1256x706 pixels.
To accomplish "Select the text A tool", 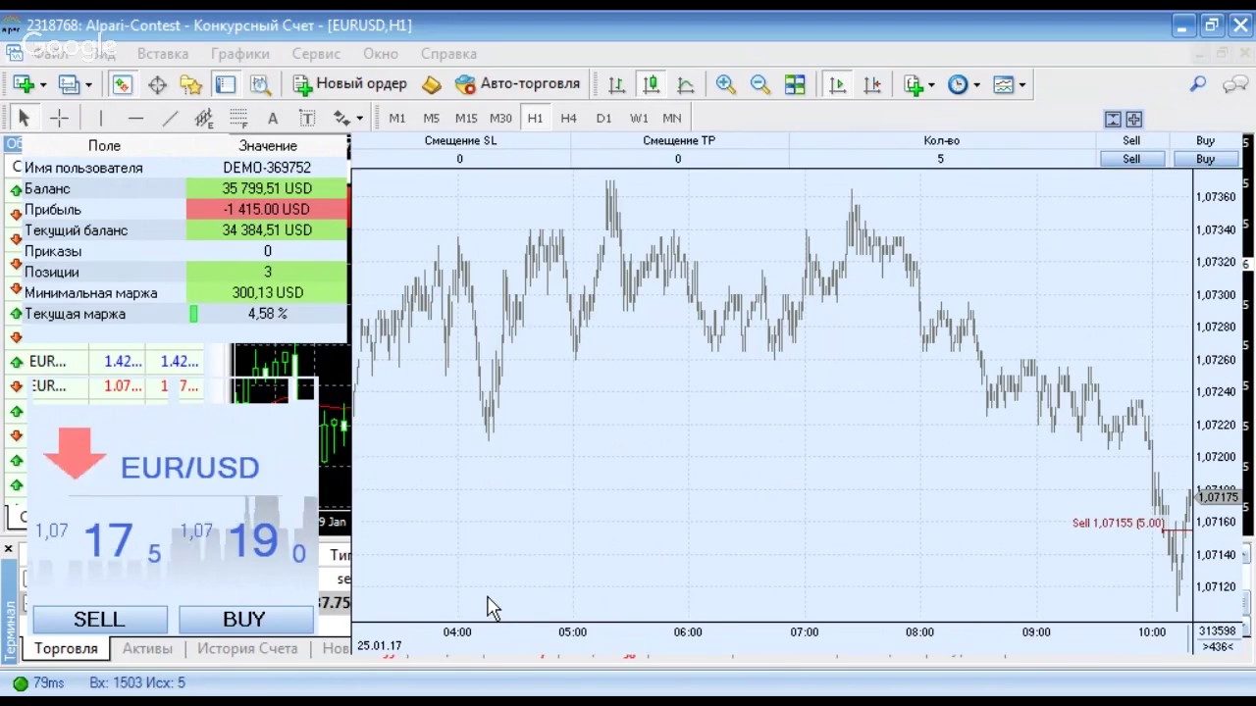I will [273, 118].
